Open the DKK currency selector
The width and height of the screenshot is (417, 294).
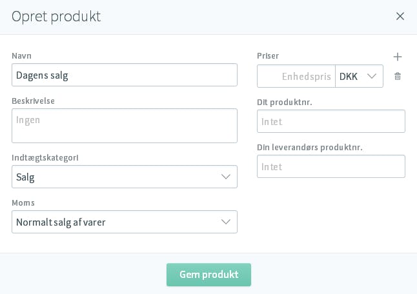pyautogui.click(x=359, y=76)
